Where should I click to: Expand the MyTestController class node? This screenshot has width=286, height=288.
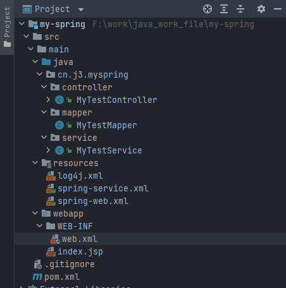48,100
